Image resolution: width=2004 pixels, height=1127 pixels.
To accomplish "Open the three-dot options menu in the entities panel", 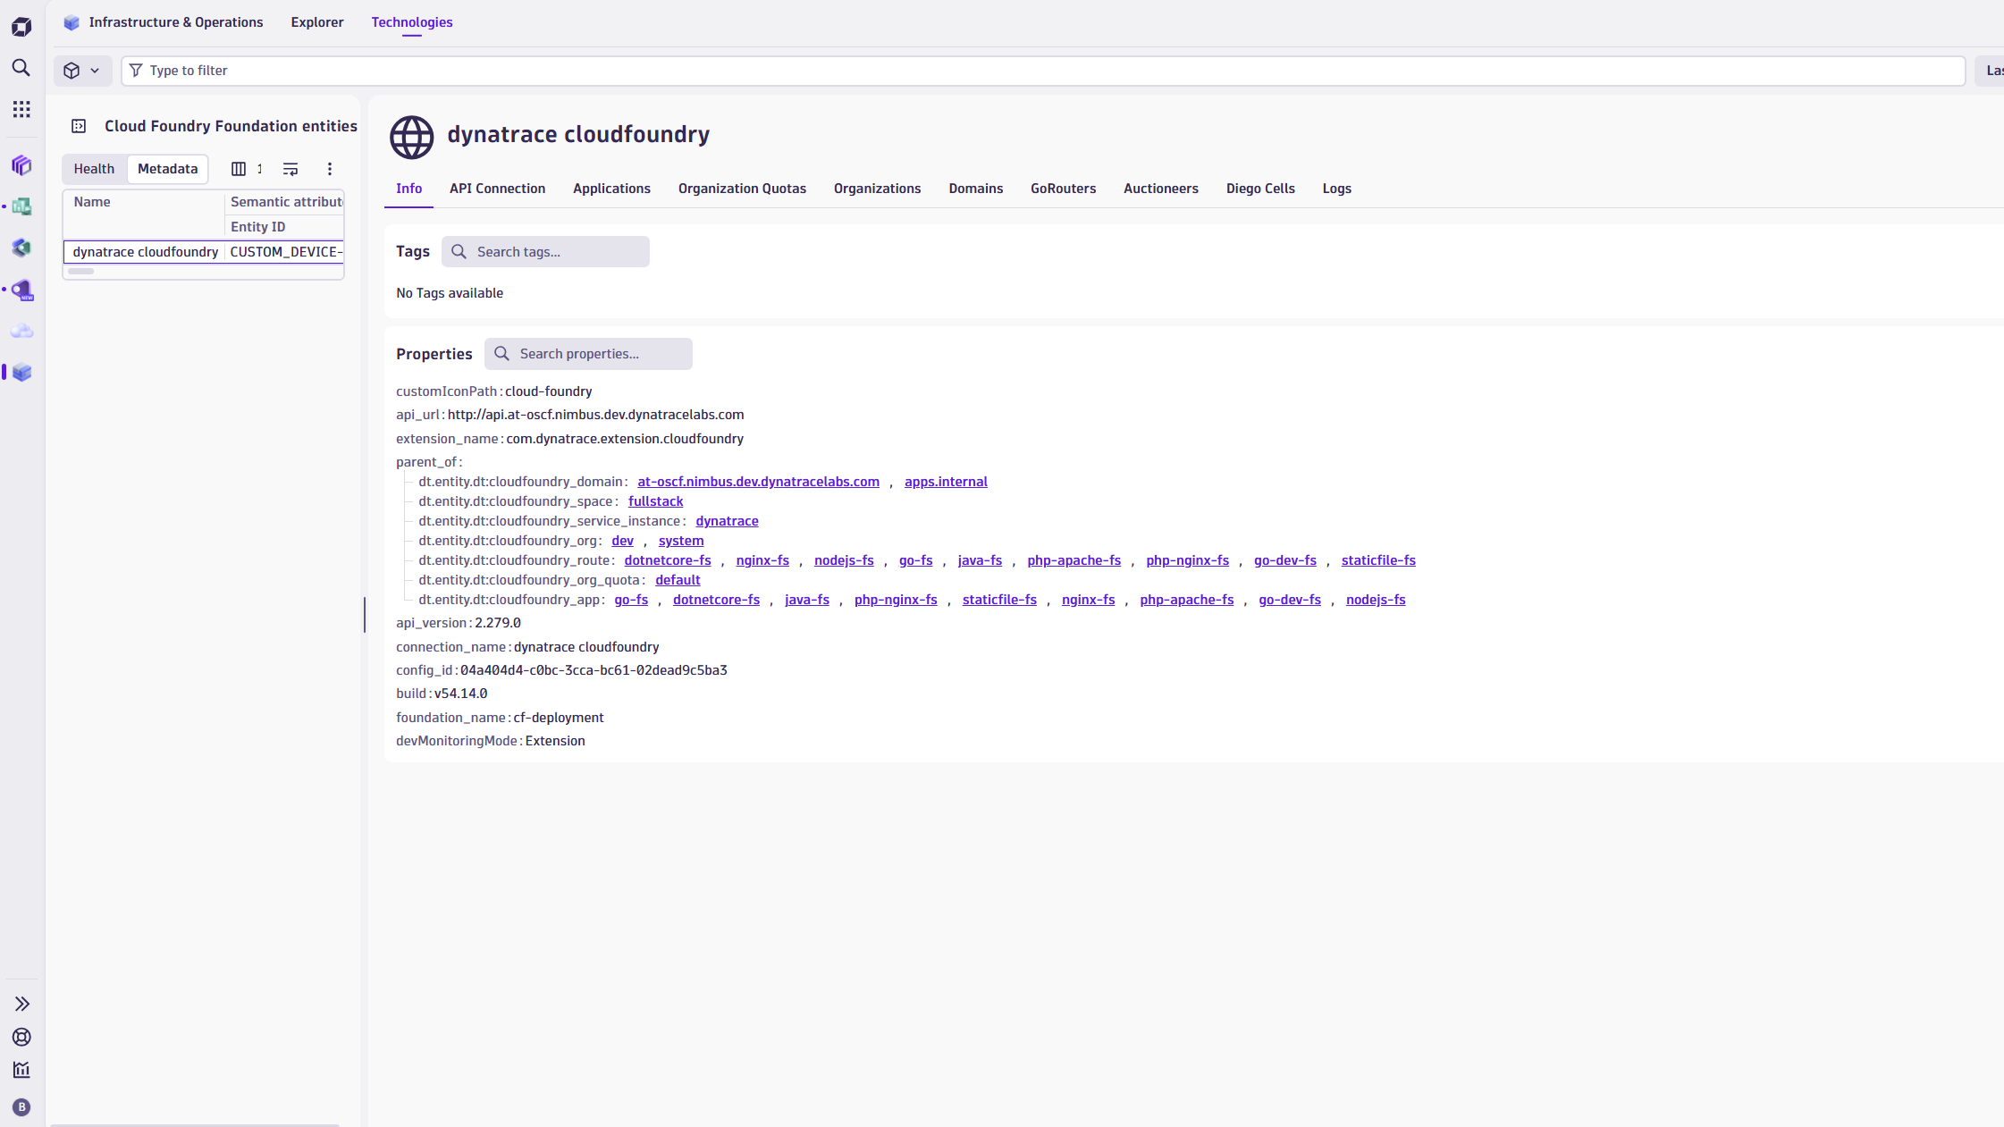I will [329, 168].
